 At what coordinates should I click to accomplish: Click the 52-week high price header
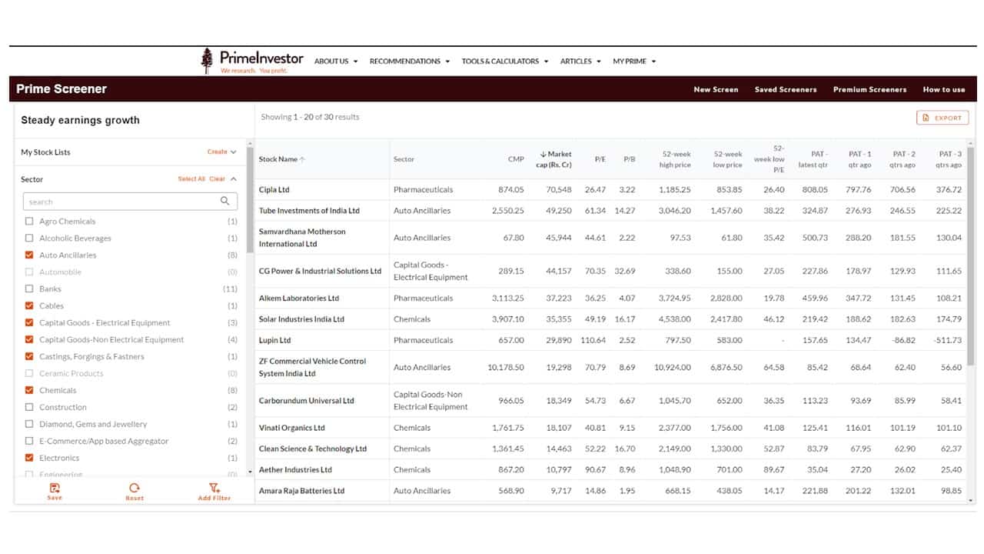coord(675,159)
